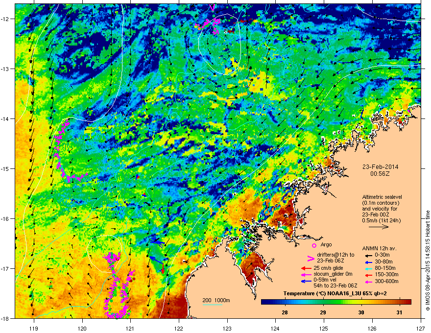Image resolution: width=431 pixels, height=333 pixels.
Task: Click the 'drifters@12h to' legend label
Action: tap(335, 255)
